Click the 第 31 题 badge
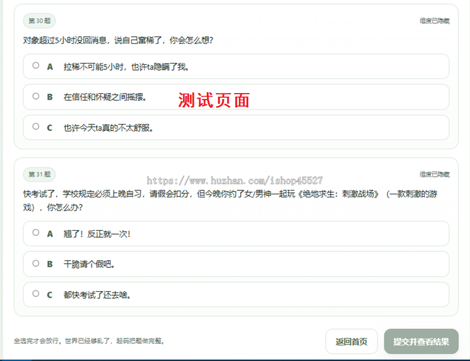This screenshot has height=361, width=470. click(x=39, y=174)
